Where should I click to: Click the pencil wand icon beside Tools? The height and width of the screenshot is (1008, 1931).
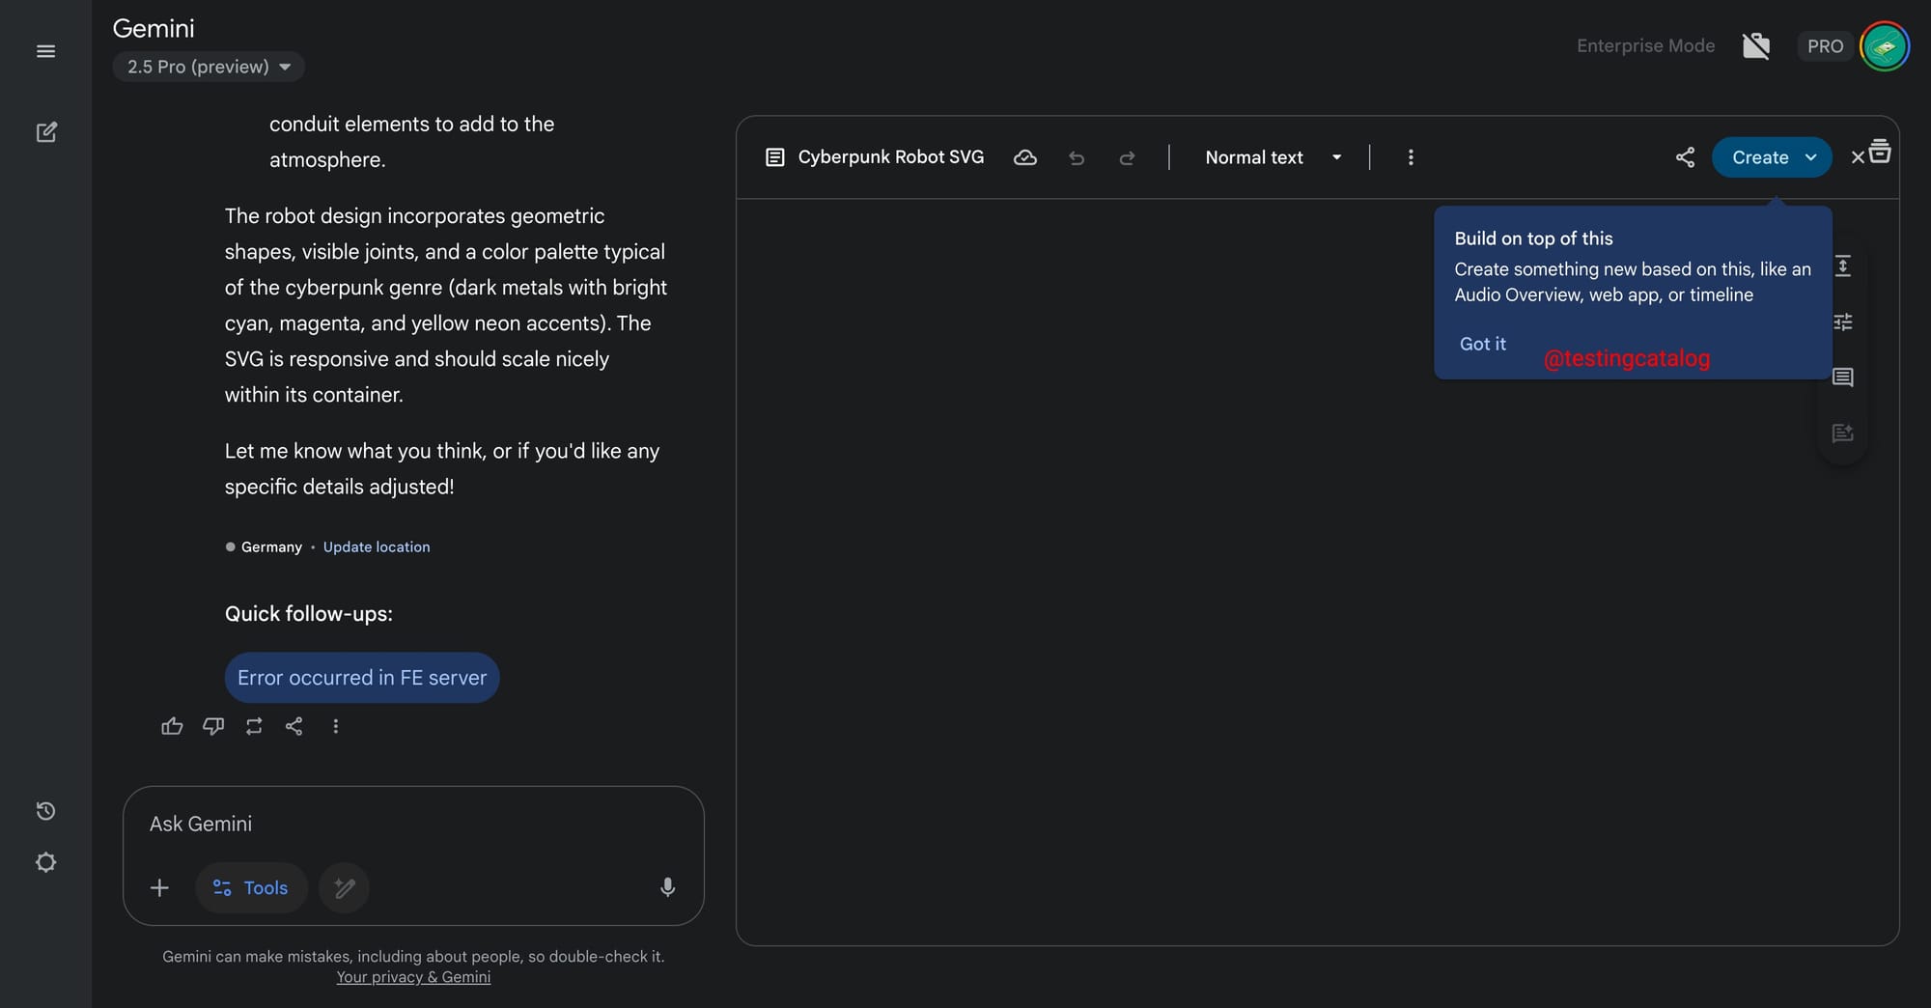(x=344, y=887)
